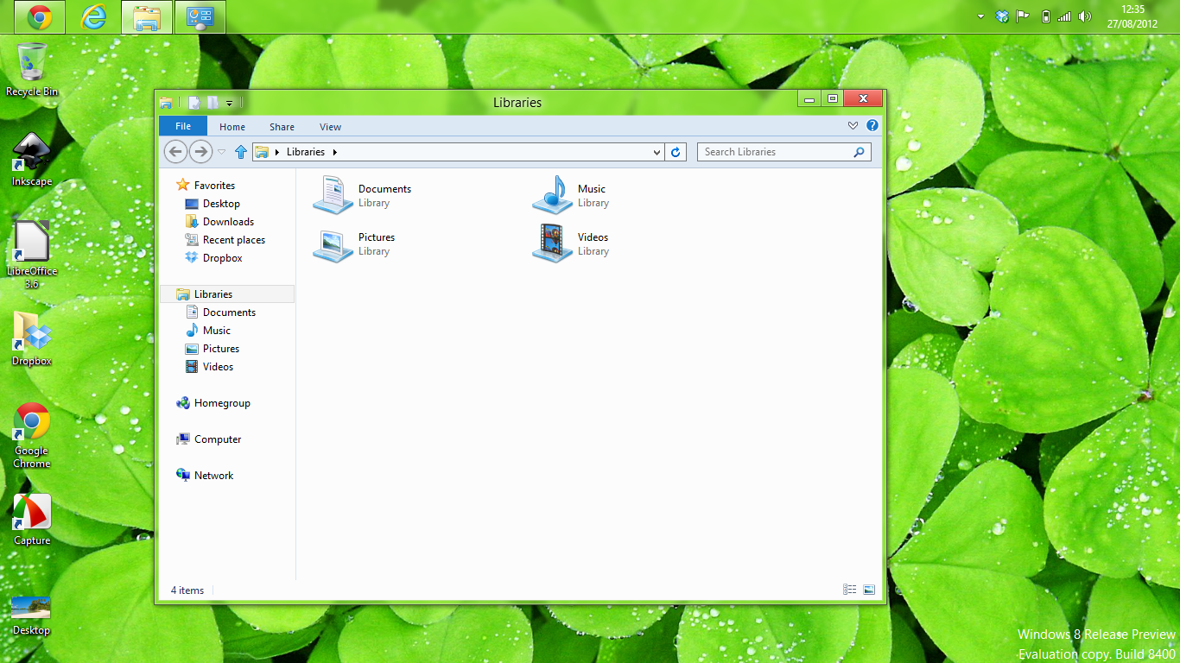Switch to details view in status bar
The width and height of the screenshot is (1180, 663).
pyautogui.click(x=850, y=590)
